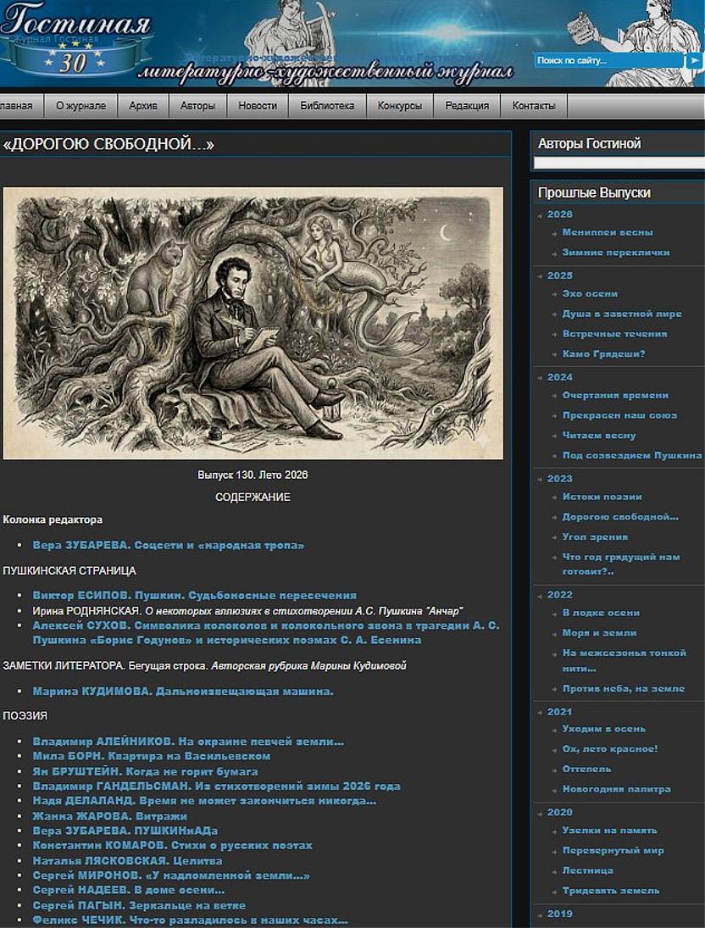Open the 'О журнале' menu item
This screenshot has height=928, width=705.
tap(81, 106)
